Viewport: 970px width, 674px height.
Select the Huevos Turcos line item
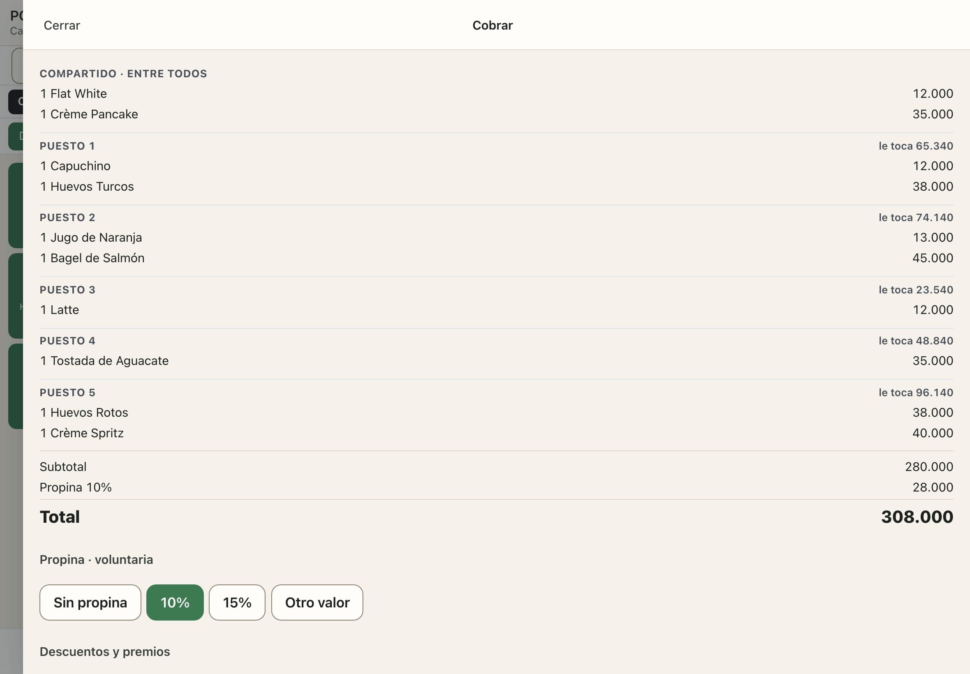(x=496, y=186)
